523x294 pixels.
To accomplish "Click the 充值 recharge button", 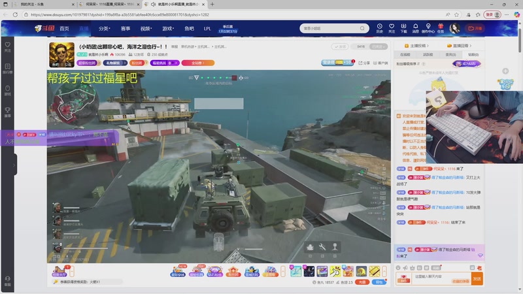I will pyautogui.click(x=362, y=282).
